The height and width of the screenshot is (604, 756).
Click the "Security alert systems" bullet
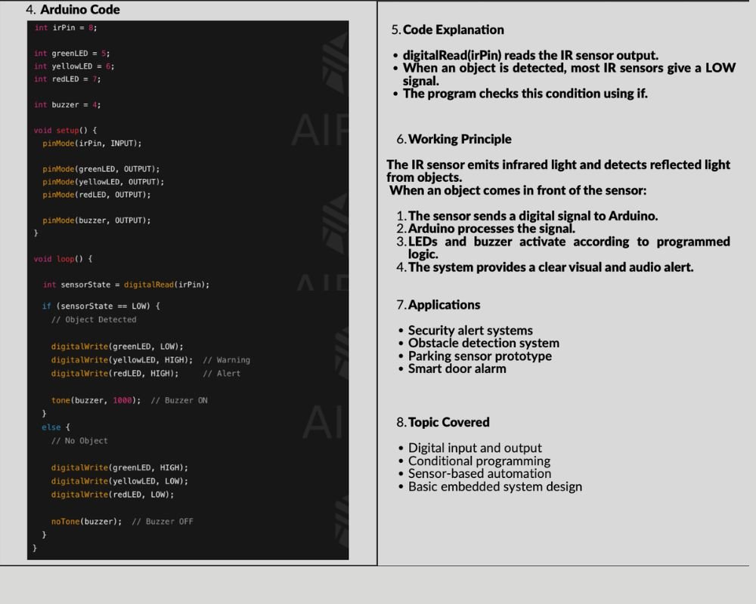tap(470, 331)
